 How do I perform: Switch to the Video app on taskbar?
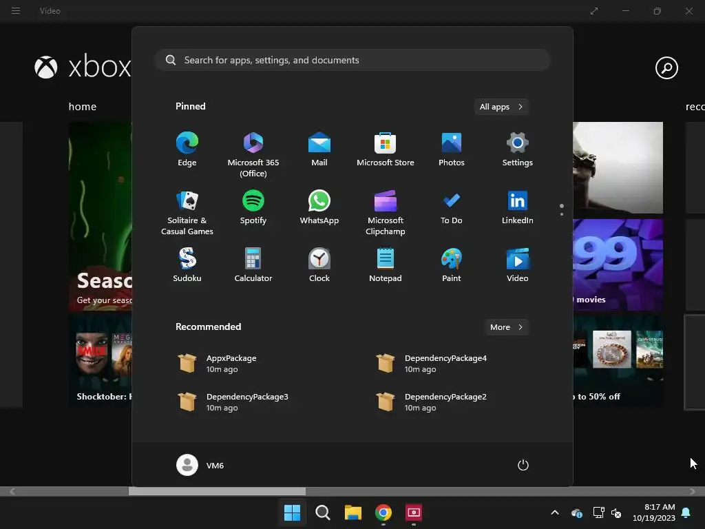(x=414, y=512)
